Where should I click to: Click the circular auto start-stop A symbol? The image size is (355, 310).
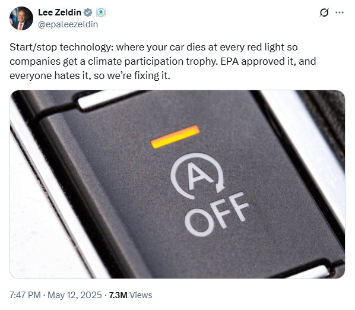pos(198,176)
